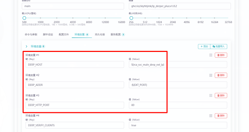
Task: Click value field containing 80
Action: point(178,105)
